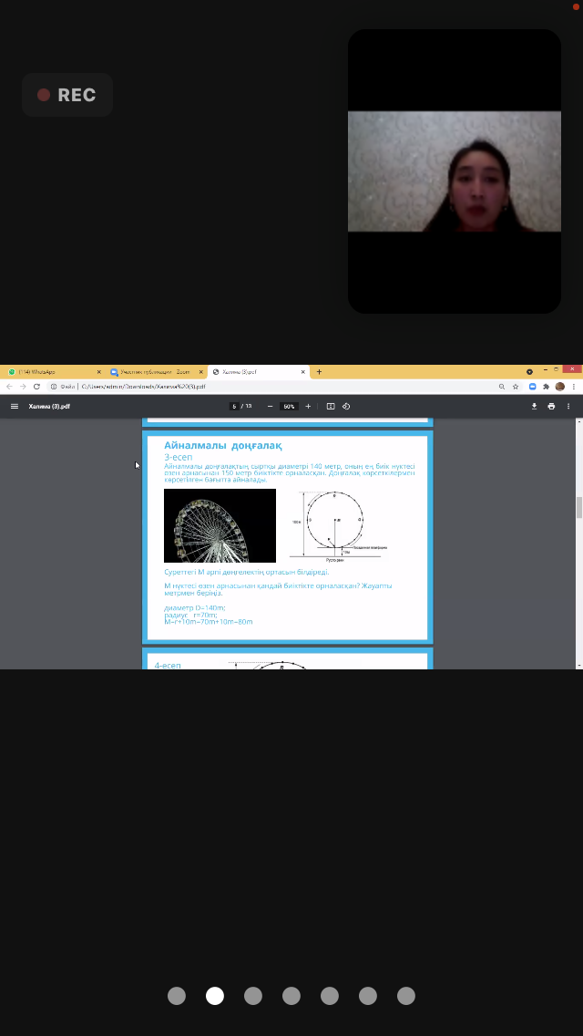The image size is (583, 1036).
Task: Select the seventh pagination dot
Action: (406, 996)
